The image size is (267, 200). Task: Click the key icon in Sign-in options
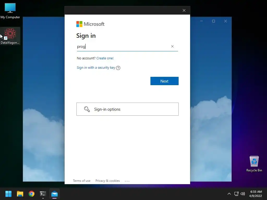coord(87,109)
